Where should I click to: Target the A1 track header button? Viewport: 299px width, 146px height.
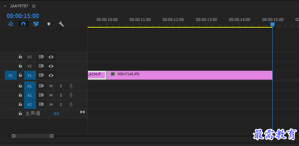[30, 86]
